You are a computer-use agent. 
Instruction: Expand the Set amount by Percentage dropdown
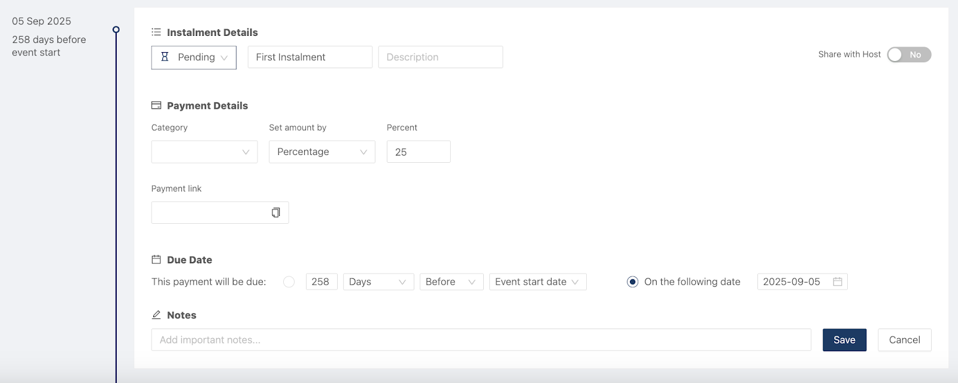(x=322, y=152)
